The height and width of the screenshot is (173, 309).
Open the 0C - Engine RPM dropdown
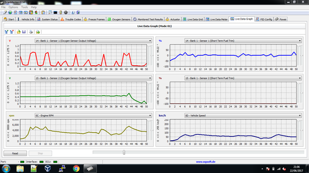(93, 115)
